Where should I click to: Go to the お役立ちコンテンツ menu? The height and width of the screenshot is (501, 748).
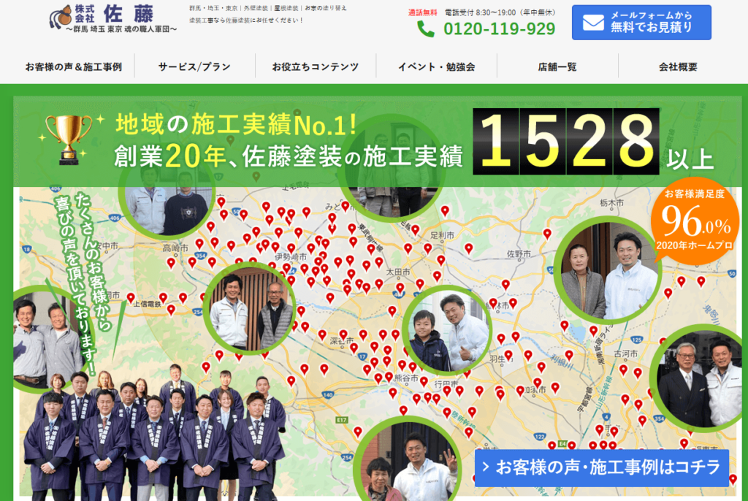click(x=316, y=66)
